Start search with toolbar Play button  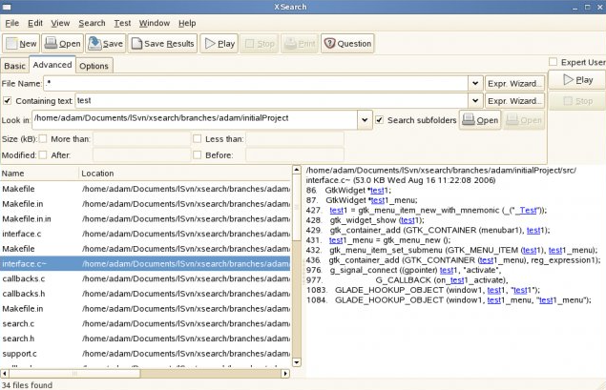(219, 43)
